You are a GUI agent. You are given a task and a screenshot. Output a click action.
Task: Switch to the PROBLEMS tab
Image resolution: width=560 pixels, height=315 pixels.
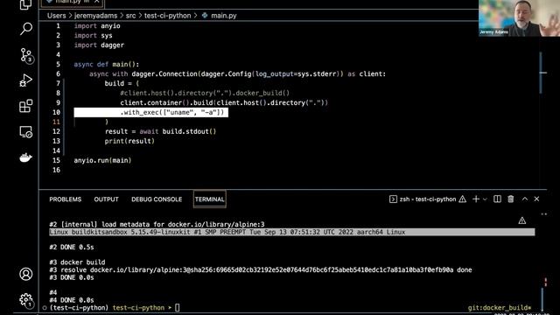tap(66, 199)
